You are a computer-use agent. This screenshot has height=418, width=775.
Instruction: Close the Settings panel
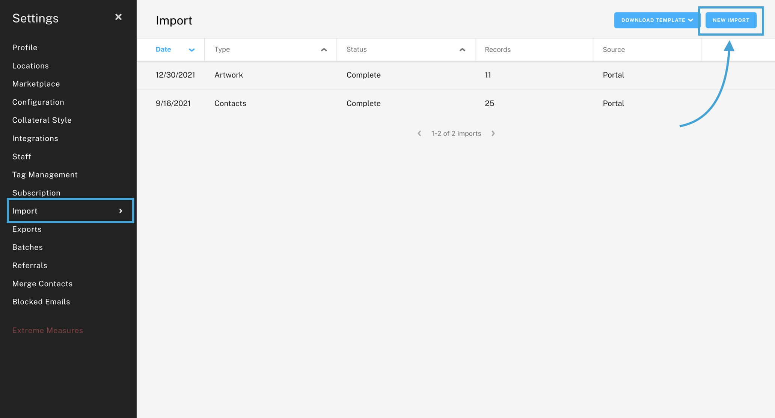[118, 17]
